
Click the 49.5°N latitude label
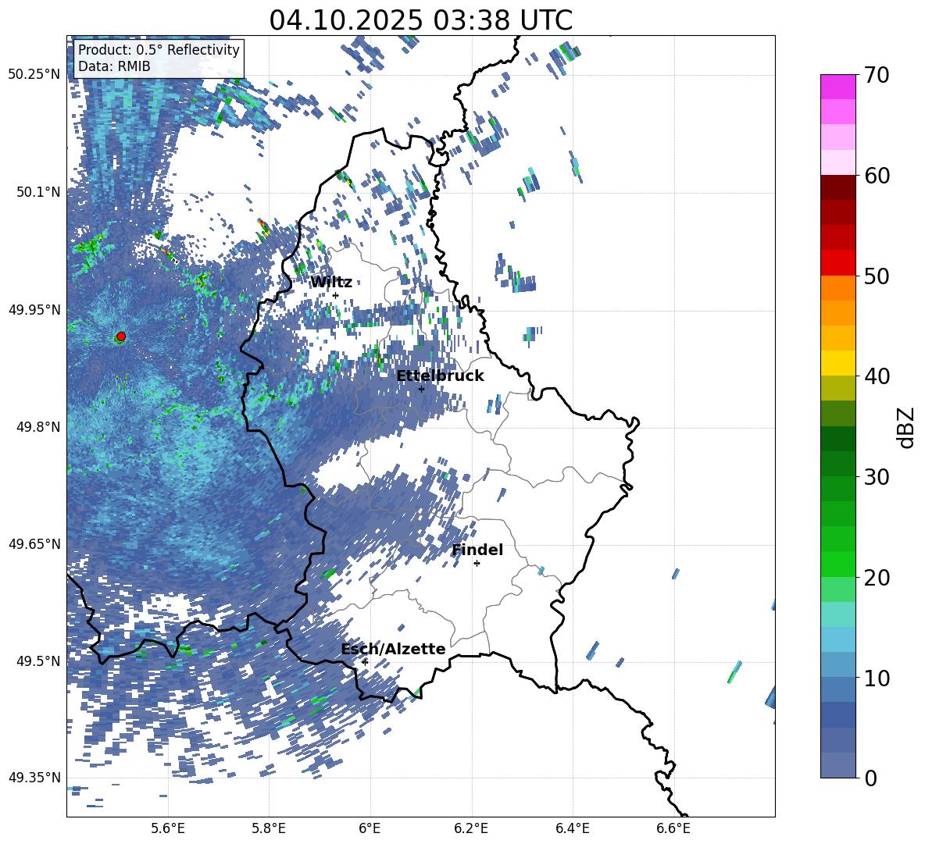pyautogui.click(x=38, y=661)
